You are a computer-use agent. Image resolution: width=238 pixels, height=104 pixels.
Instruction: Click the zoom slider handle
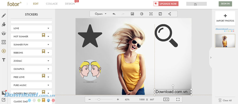(x=99, y=99)
